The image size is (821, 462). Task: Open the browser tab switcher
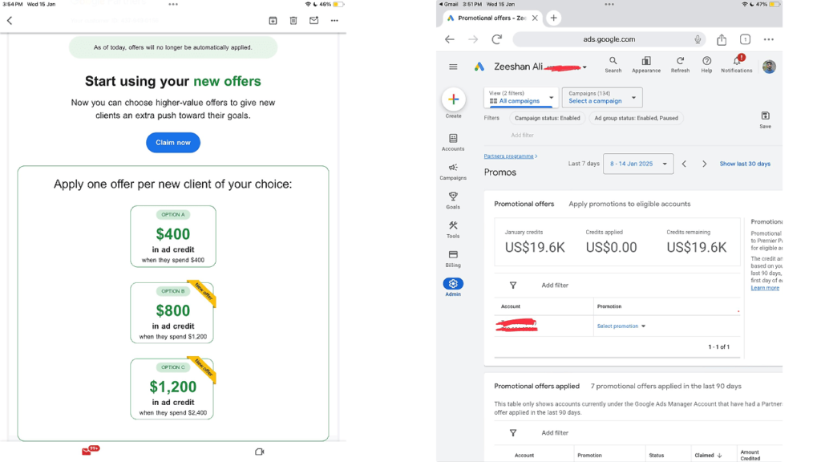[x=745, y=39]
